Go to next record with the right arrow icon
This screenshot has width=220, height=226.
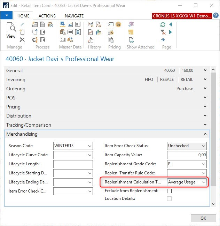click(x=171, y=32)
